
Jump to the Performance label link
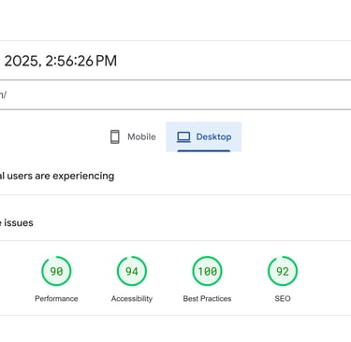tap(56, 299)
